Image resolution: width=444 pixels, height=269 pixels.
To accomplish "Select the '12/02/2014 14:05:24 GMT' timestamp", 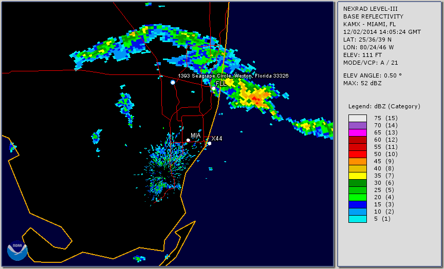I will click(382, 32).
